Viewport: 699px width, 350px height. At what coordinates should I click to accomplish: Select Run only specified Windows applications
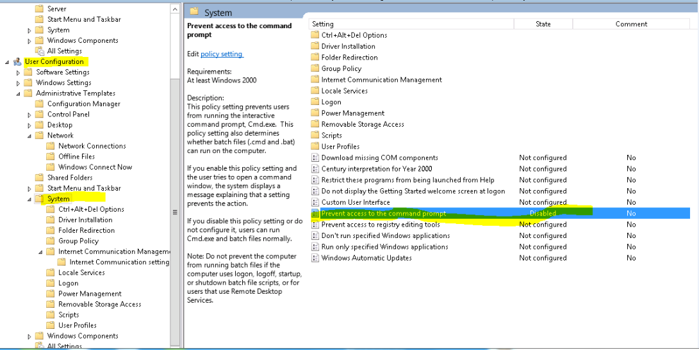tap(384, 247)
